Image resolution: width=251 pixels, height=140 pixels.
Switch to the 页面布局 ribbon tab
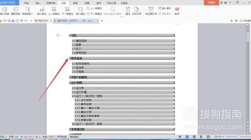tap(51, 3)
